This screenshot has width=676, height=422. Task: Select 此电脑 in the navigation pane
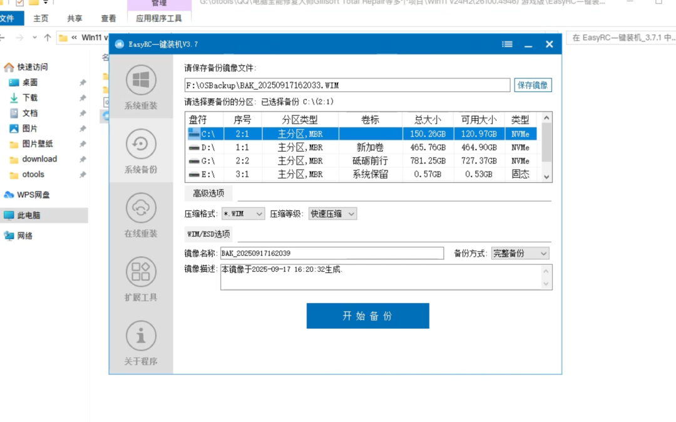click(28, 215)
